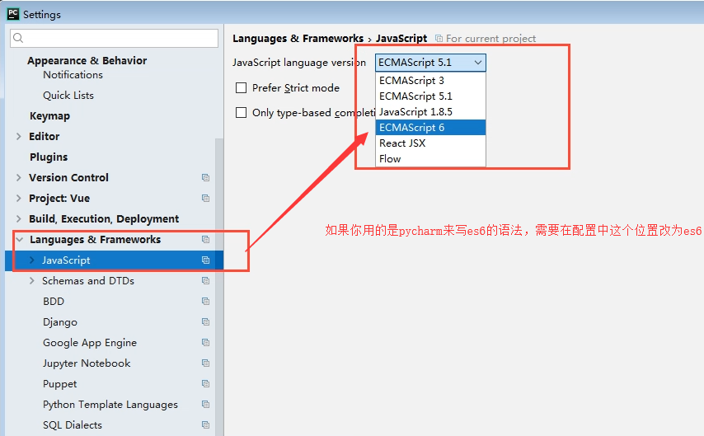Choose JavaScript 1.8.5 from the list
The image size is (704, 436).
(430, 112)
